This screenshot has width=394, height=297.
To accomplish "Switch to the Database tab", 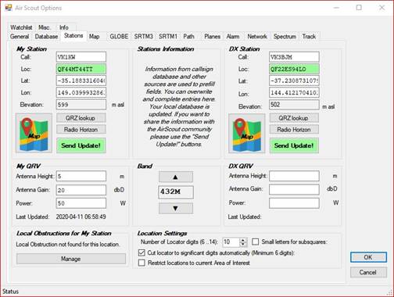I will (x=46, y=37).
